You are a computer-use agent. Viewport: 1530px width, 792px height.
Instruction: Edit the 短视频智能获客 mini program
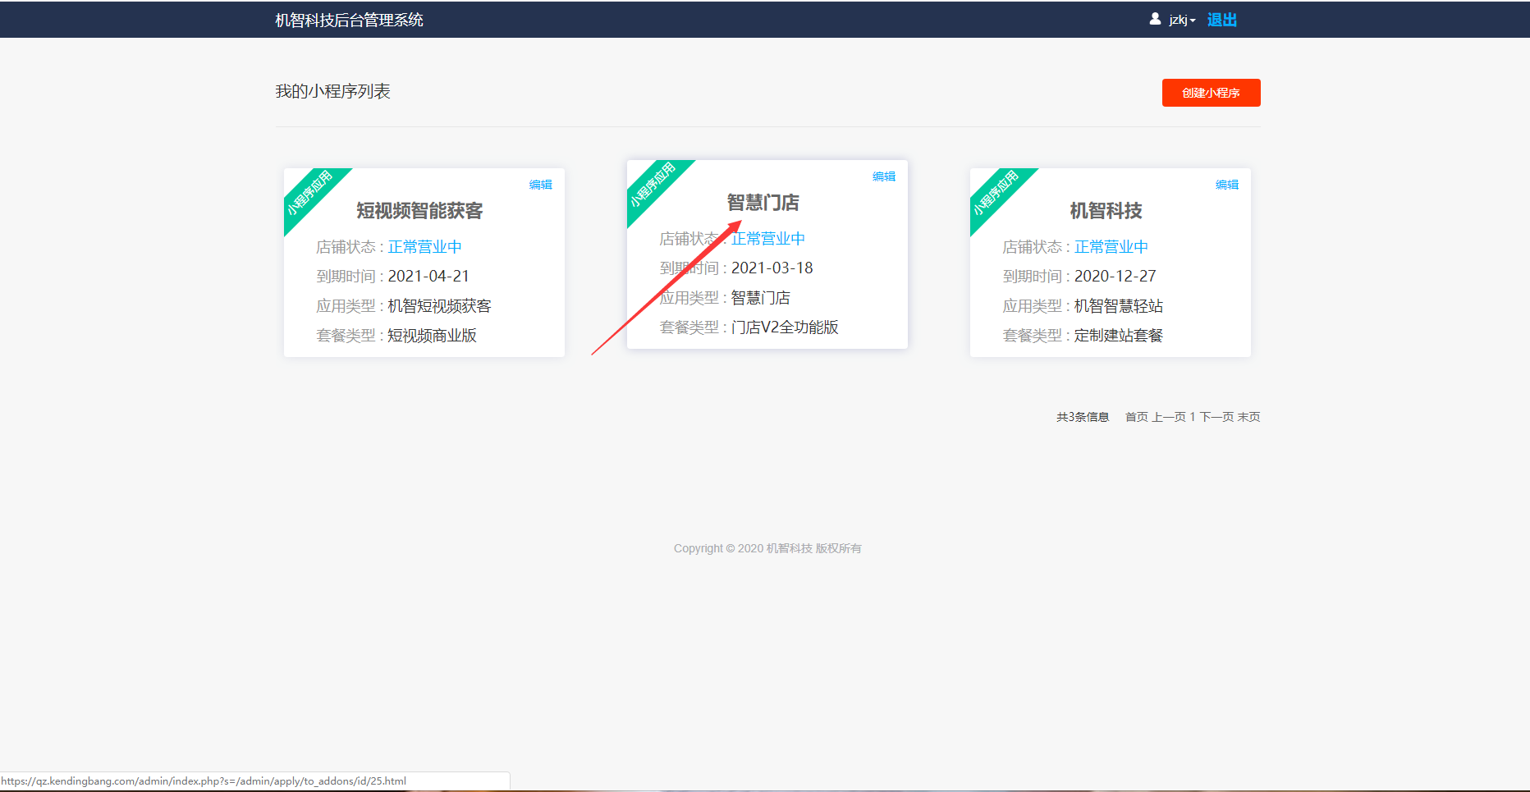[x=540, y=185]
